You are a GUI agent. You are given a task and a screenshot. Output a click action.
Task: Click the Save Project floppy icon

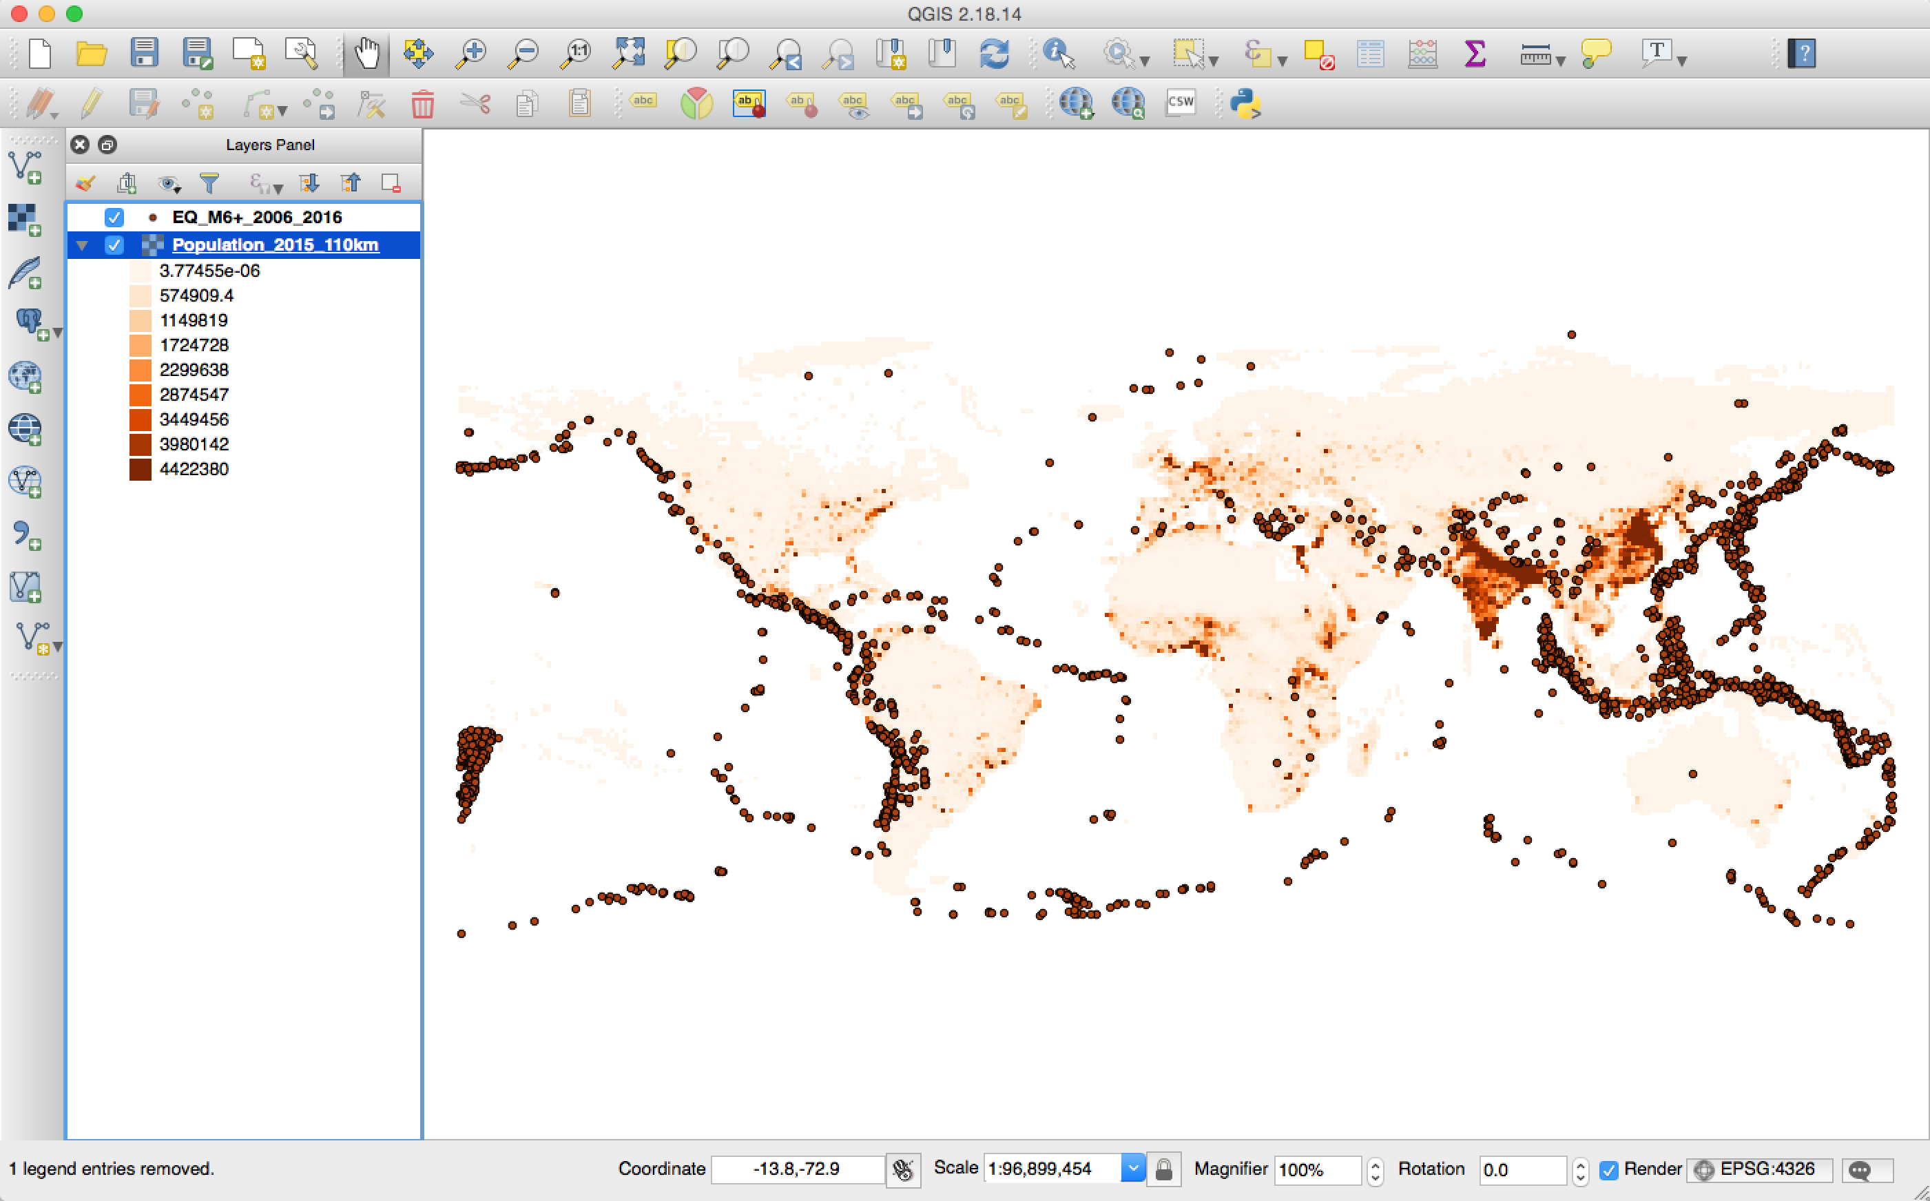pyautogui.click(x=144, y=54)
